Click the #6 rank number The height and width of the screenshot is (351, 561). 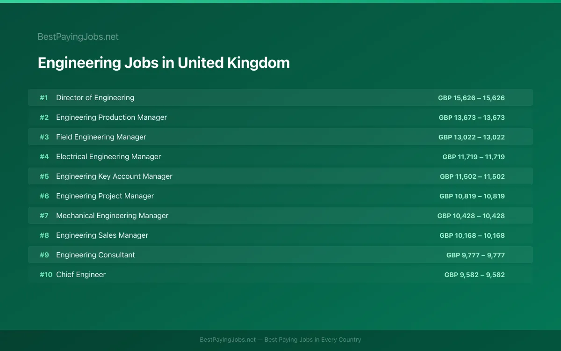[x=44, y=196]
